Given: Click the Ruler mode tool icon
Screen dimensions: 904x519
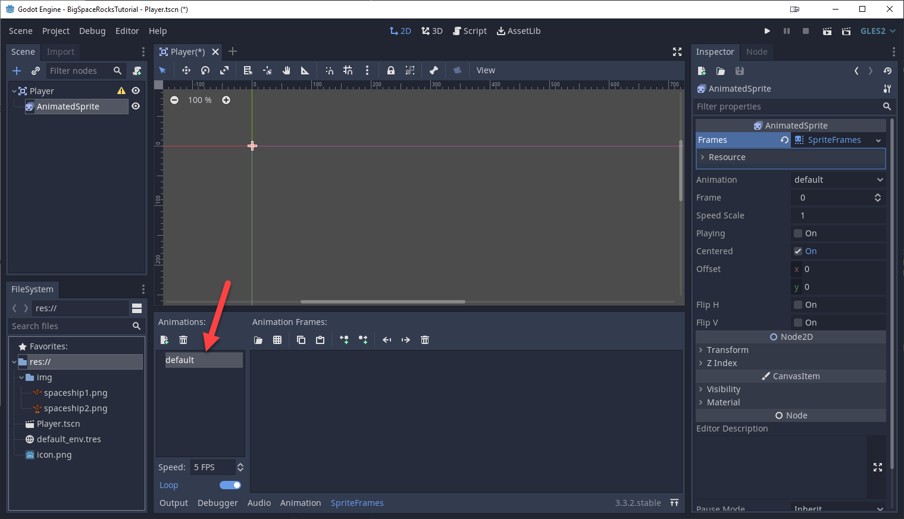Looking at the screenshot, I should (305, 70).
